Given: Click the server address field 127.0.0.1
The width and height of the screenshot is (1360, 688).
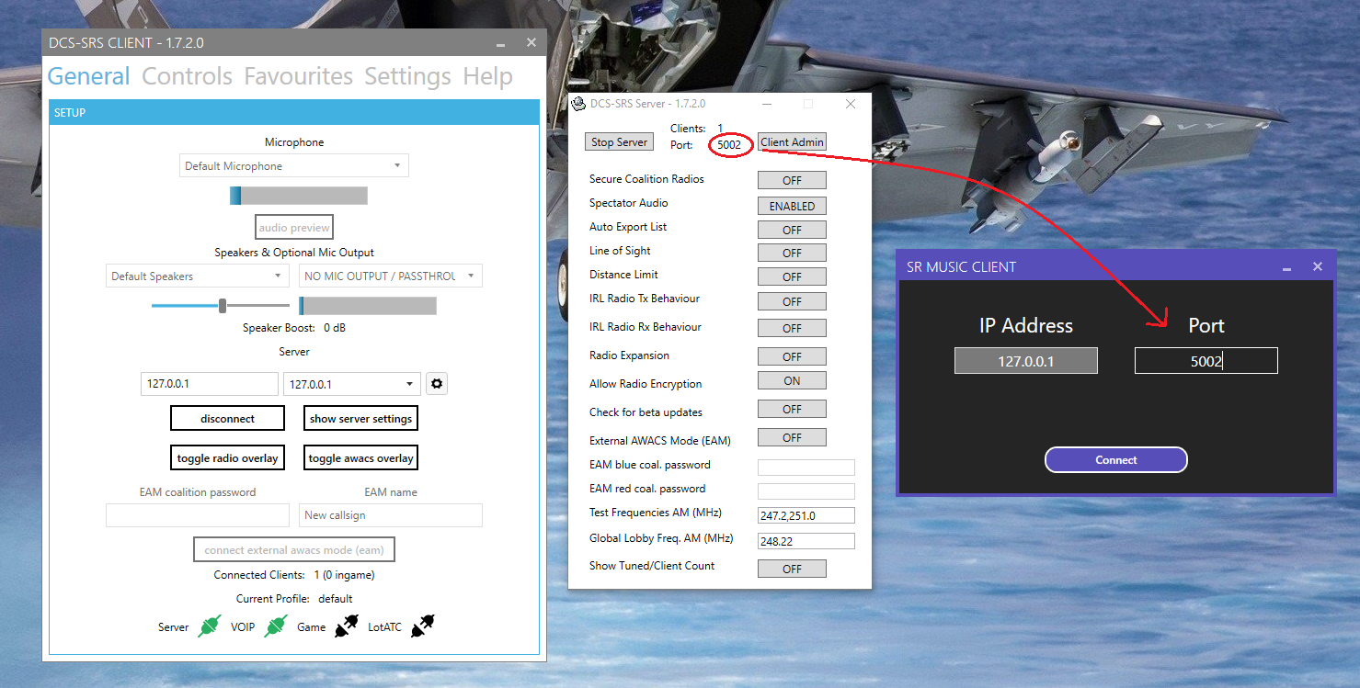Looking at the screenshot, I should pos(209,384).
